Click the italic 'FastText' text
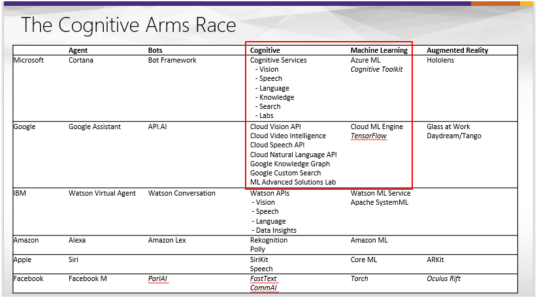Screen dimensions: 537x298 click(263, 279)
